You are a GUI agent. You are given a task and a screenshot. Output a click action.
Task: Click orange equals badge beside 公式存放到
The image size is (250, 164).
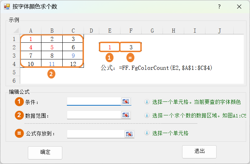coord(19,133)
